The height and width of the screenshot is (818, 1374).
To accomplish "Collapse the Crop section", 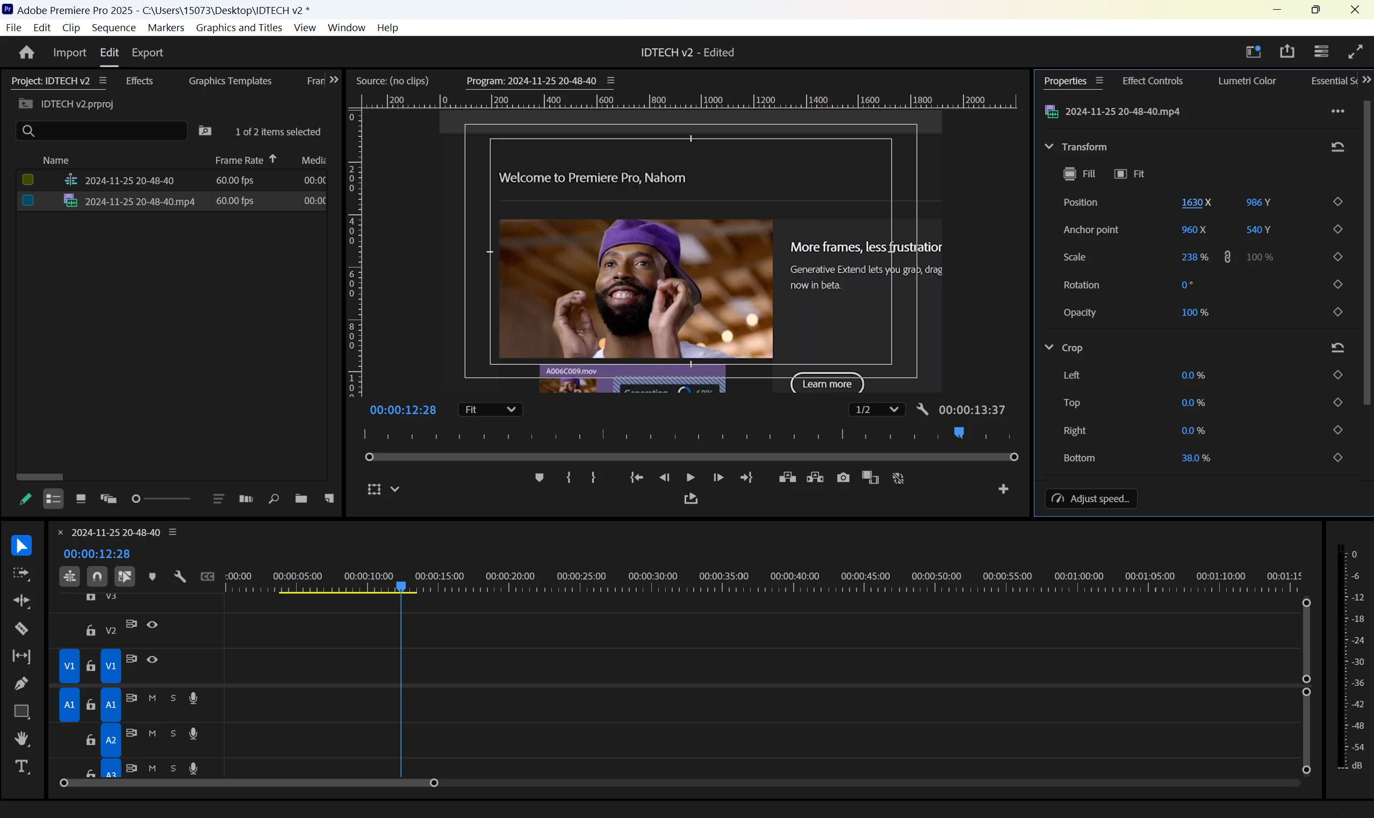I will pyautogui.click(x=1049, y=348).
